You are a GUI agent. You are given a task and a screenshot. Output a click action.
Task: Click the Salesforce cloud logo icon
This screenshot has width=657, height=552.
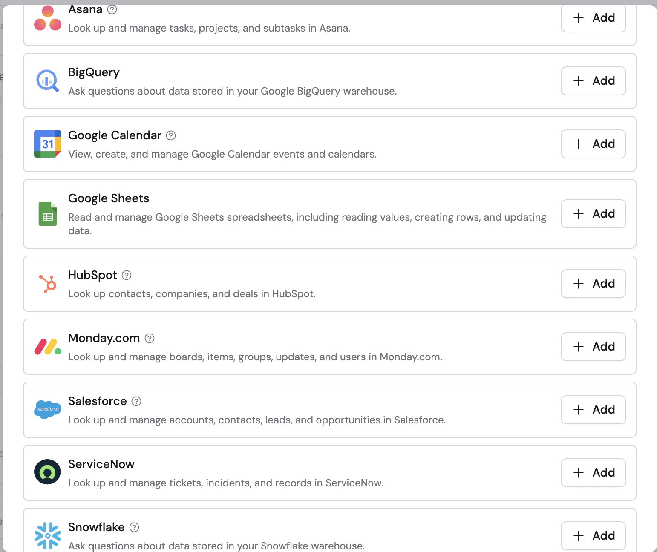48,410
